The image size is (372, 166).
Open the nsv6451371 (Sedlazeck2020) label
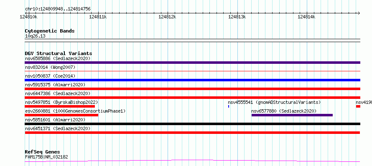(58, 128)
